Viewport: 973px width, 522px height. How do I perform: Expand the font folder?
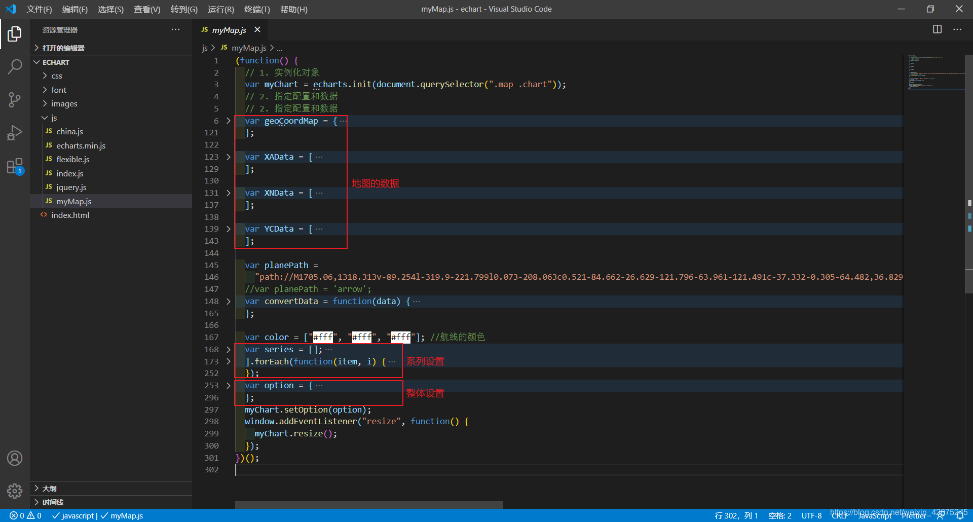pos(111,90)
